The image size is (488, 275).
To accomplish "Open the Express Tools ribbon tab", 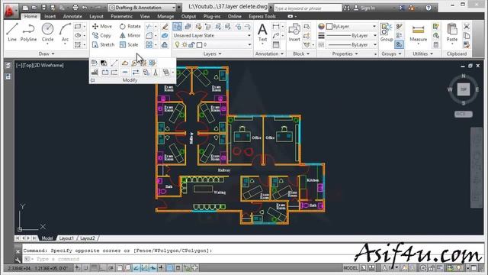I will (x=262, y=16).
